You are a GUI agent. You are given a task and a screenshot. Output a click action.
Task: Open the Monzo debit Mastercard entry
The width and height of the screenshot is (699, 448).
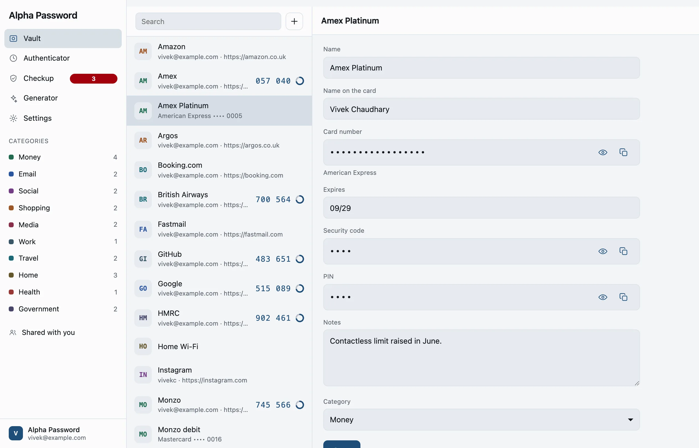(x=219, y=434)
